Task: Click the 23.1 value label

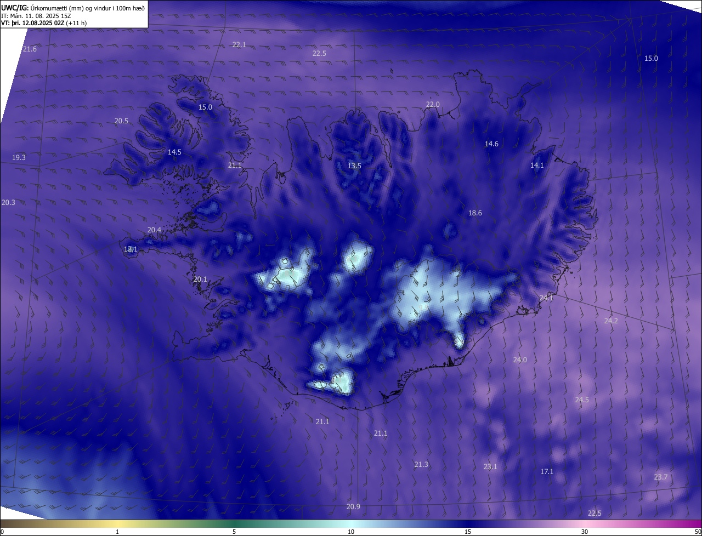Action: pyautogui.click(x=490, y=467)
